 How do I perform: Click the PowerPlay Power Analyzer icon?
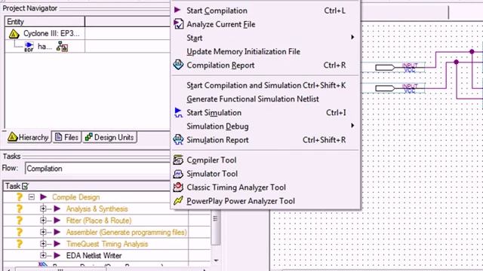[x=178, y=201]
